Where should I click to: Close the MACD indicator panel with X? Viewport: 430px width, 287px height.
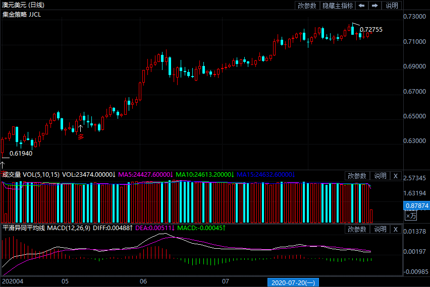[396, 230]
